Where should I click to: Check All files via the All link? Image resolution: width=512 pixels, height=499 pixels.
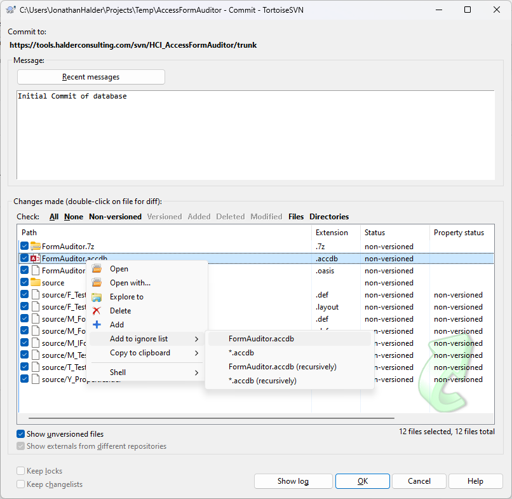[54, 217]
